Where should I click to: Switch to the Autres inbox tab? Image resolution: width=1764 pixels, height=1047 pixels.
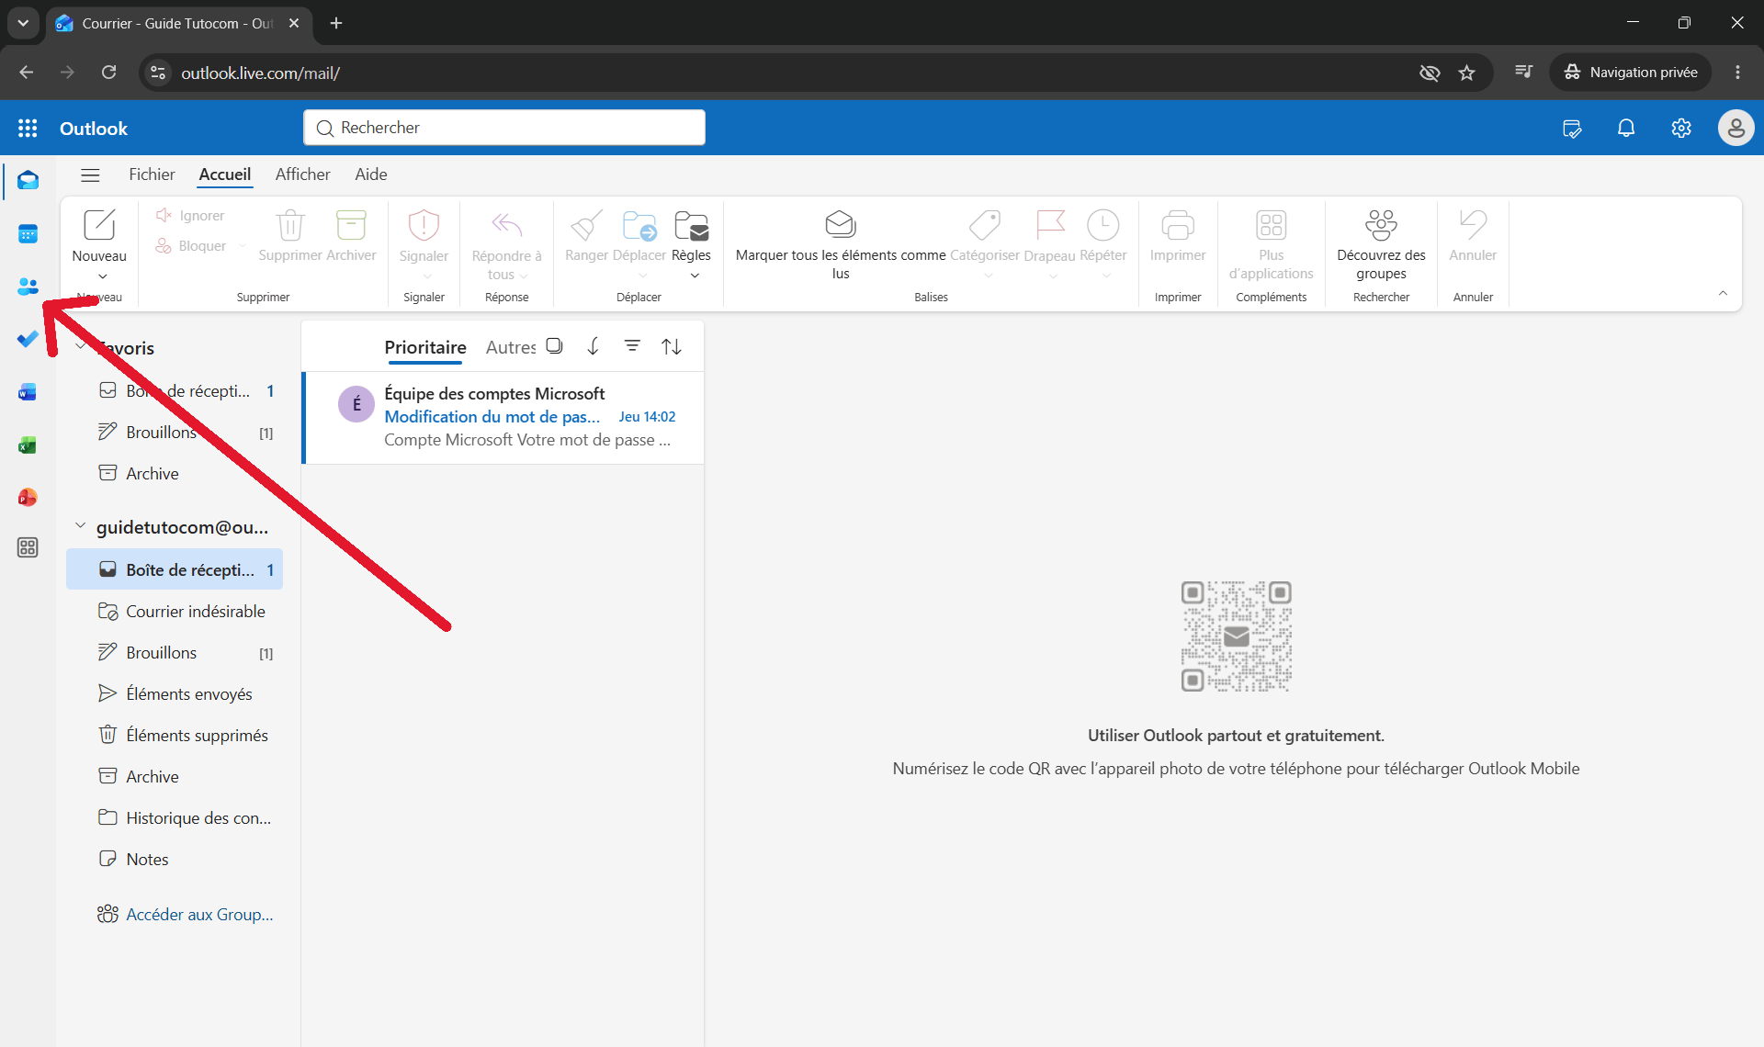click(x=511, y=347)
